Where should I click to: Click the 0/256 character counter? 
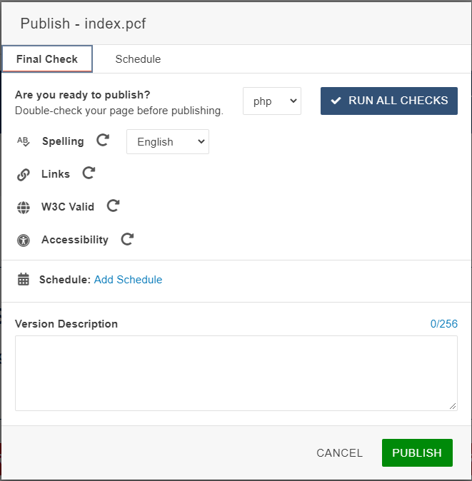coord(443,324)
